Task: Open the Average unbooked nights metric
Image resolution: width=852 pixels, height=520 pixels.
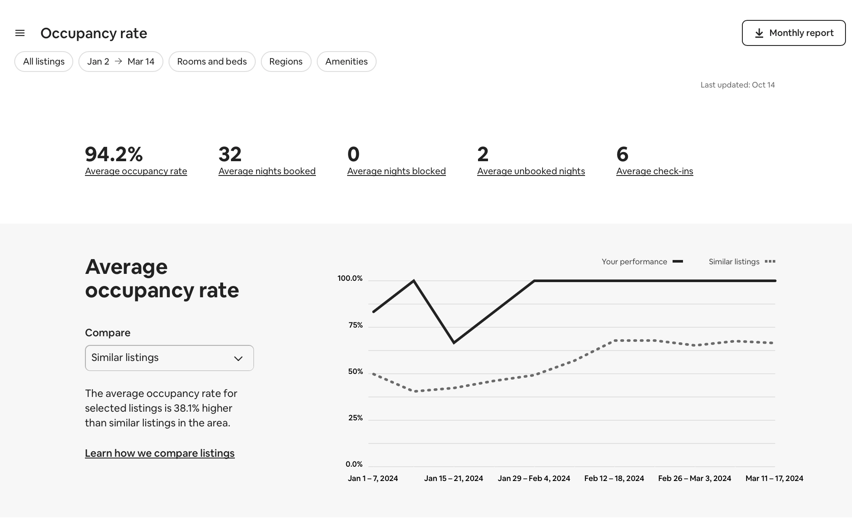Action: coord(531,171)
